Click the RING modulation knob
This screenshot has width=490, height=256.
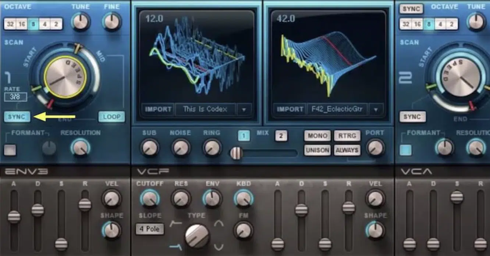tap(212, 148)
